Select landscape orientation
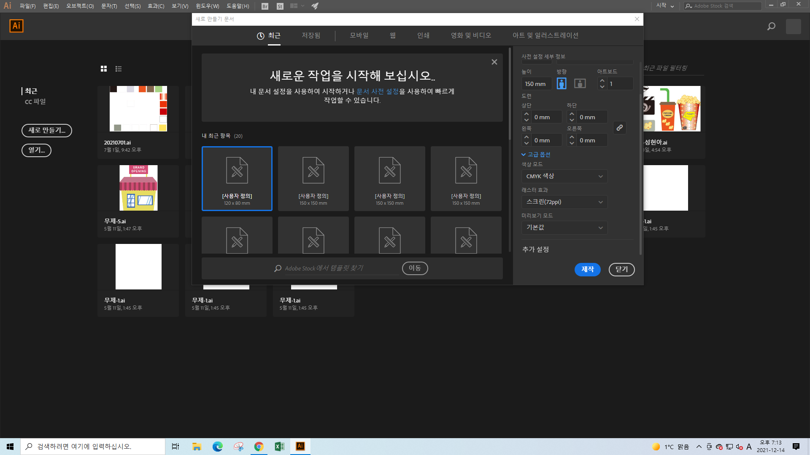Viewport: 810px width, 455px height. pos(580,83)
